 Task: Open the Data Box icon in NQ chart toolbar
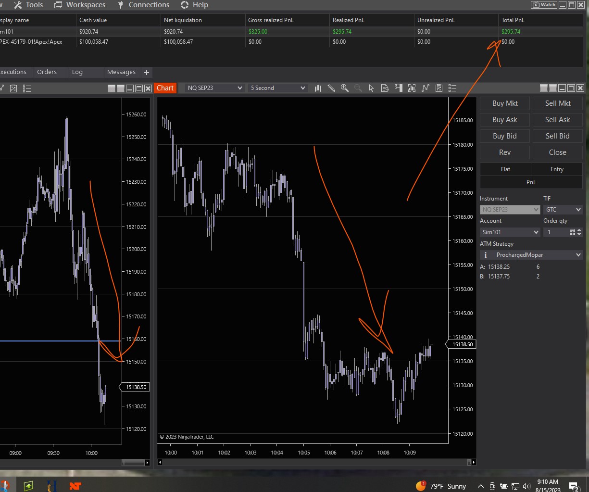point(385,88)
